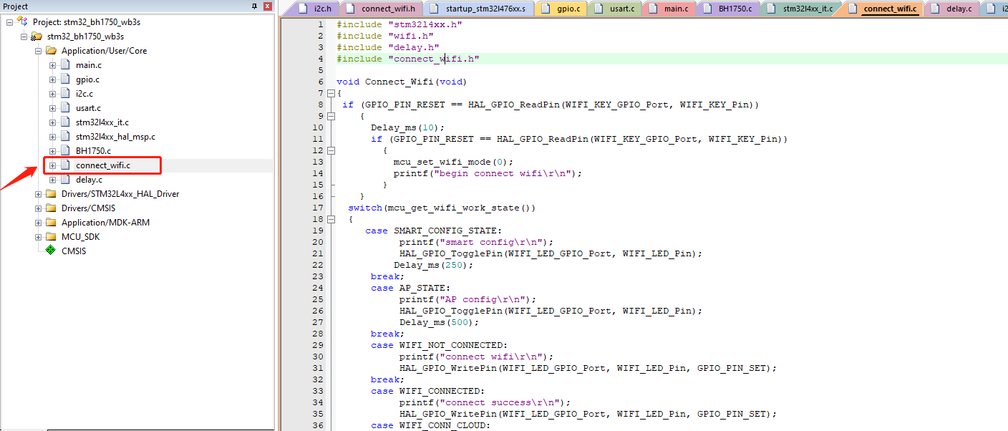Click the stm32l4xx_it.c file icon in project tree
This screenshot has width=1008, height=431.
(x=65, y=122)
